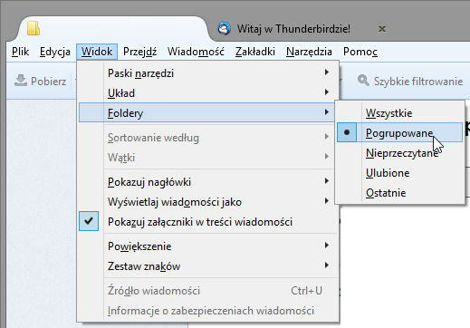Expand the Układ submenu
Image resolution: width=470 pixels, height=328 pixels.
pos(207,93)
